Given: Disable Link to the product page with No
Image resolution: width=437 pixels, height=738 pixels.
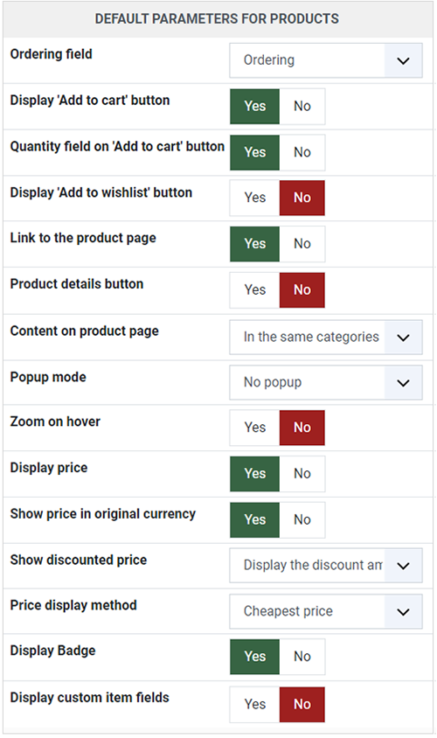Looking at the screenshot, I should click(302, 244).
